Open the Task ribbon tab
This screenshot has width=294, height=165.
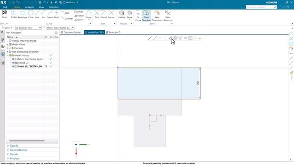click(5, 7)
